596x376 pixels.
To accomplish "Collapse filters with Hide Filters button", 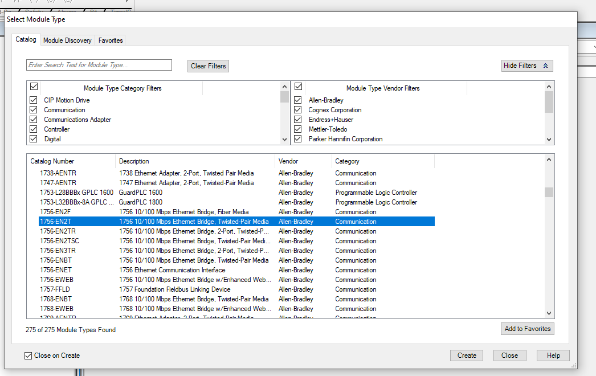I will (527, 66).
